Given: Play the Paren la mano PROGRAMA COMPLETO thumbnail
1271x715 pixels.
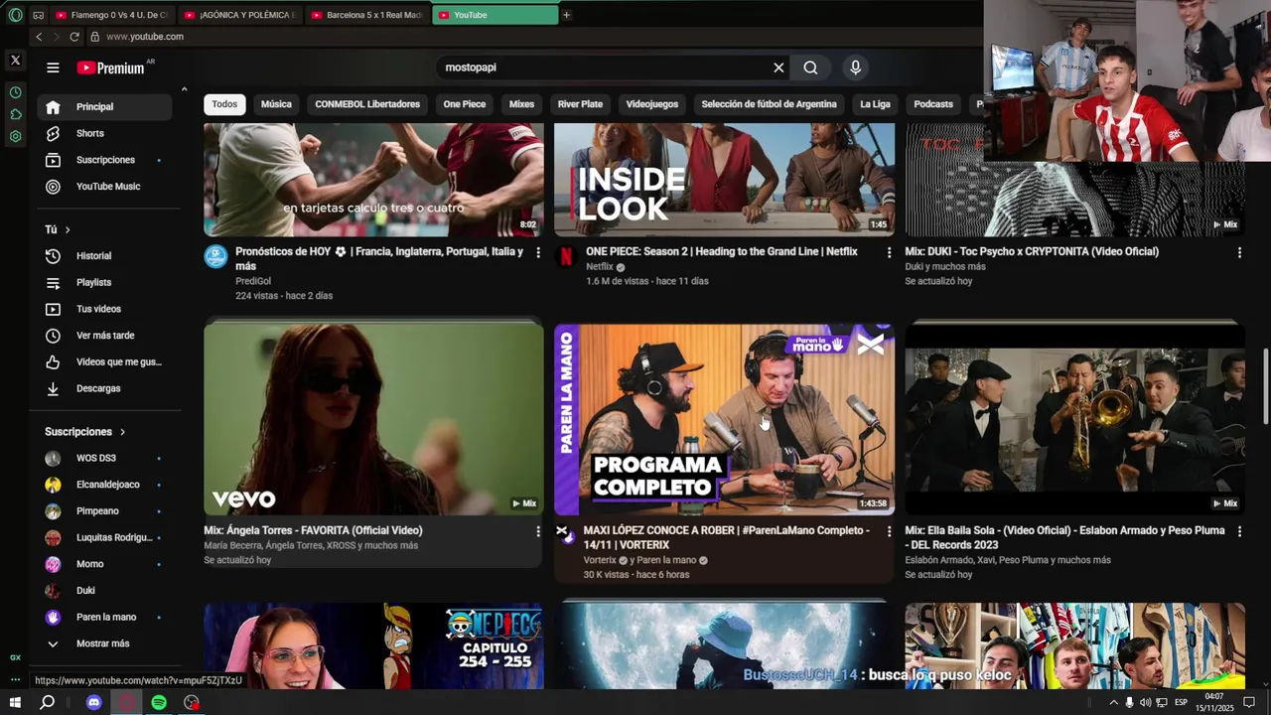Looking at the screenshot, I should 724,419.
